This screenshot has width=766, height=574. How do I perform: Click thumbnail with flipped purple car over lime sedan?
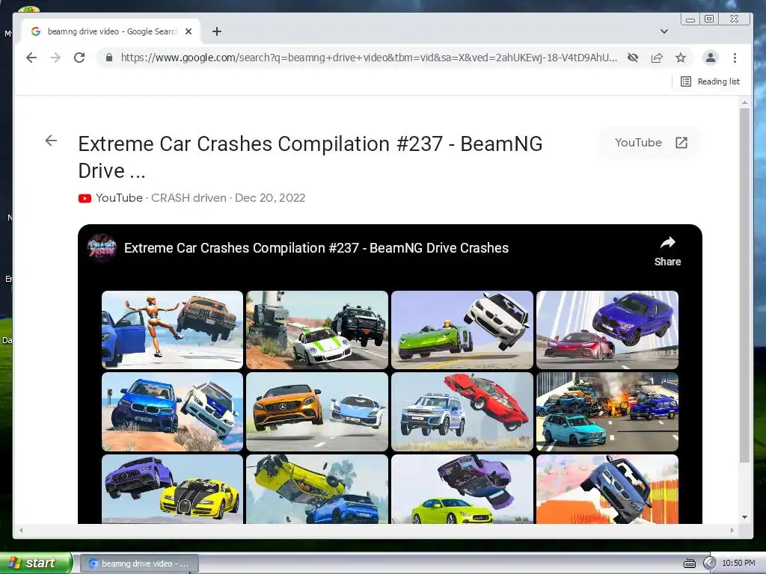tap(462, 489)
